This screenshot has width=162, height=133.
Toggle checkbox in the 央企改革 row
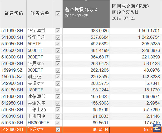(x=58, y=103)
